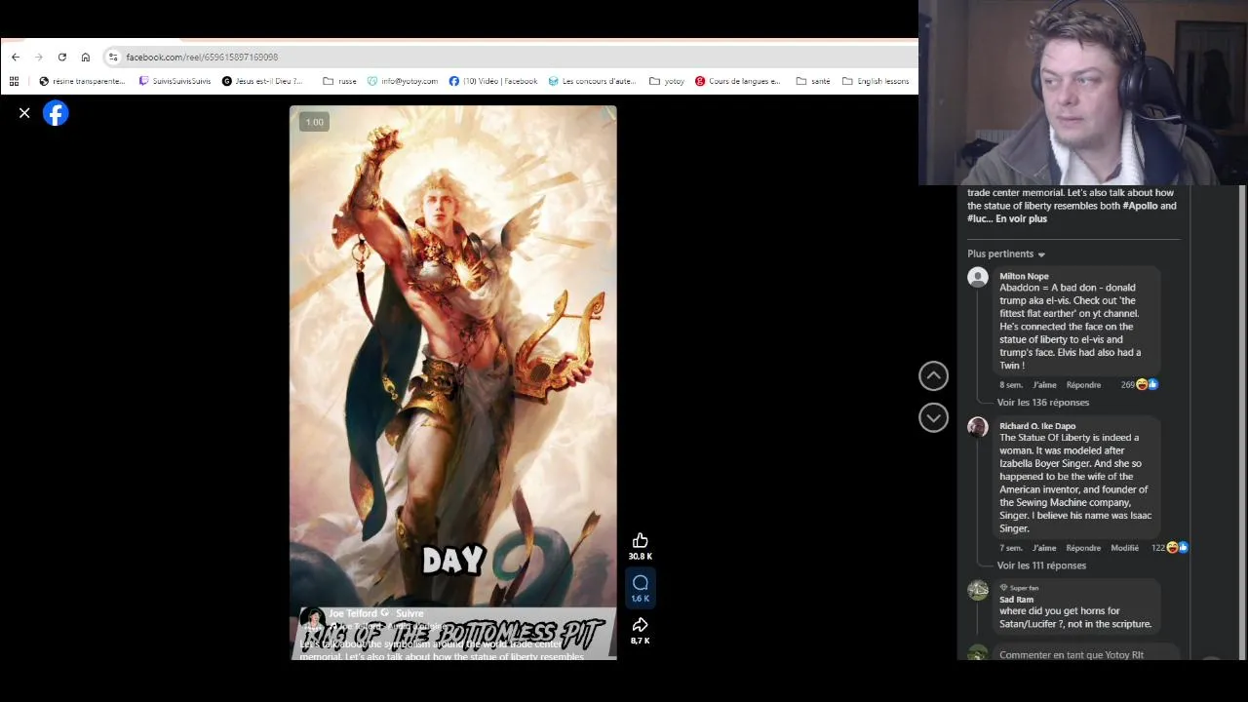View the 122 reactions on Richard's comment
Image resolution: width=1248 pixels, height=702 pixels.
[1169, 548]
